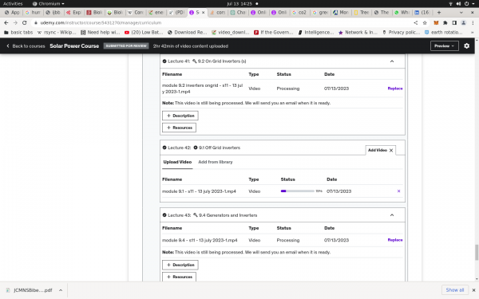The height and width of the screenshot is (299, 479).
Task: Open a new browser tab
Action: [438, 13]
